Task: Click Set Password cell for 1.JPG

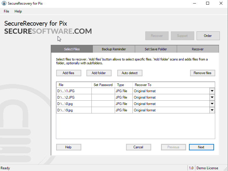Action: coord(103,91)
